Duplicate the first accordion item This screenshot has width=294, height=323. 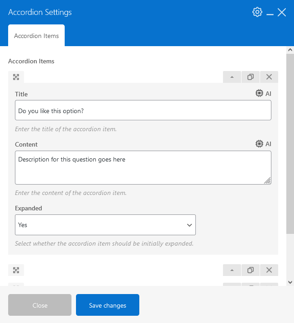(x=251, y=77)
